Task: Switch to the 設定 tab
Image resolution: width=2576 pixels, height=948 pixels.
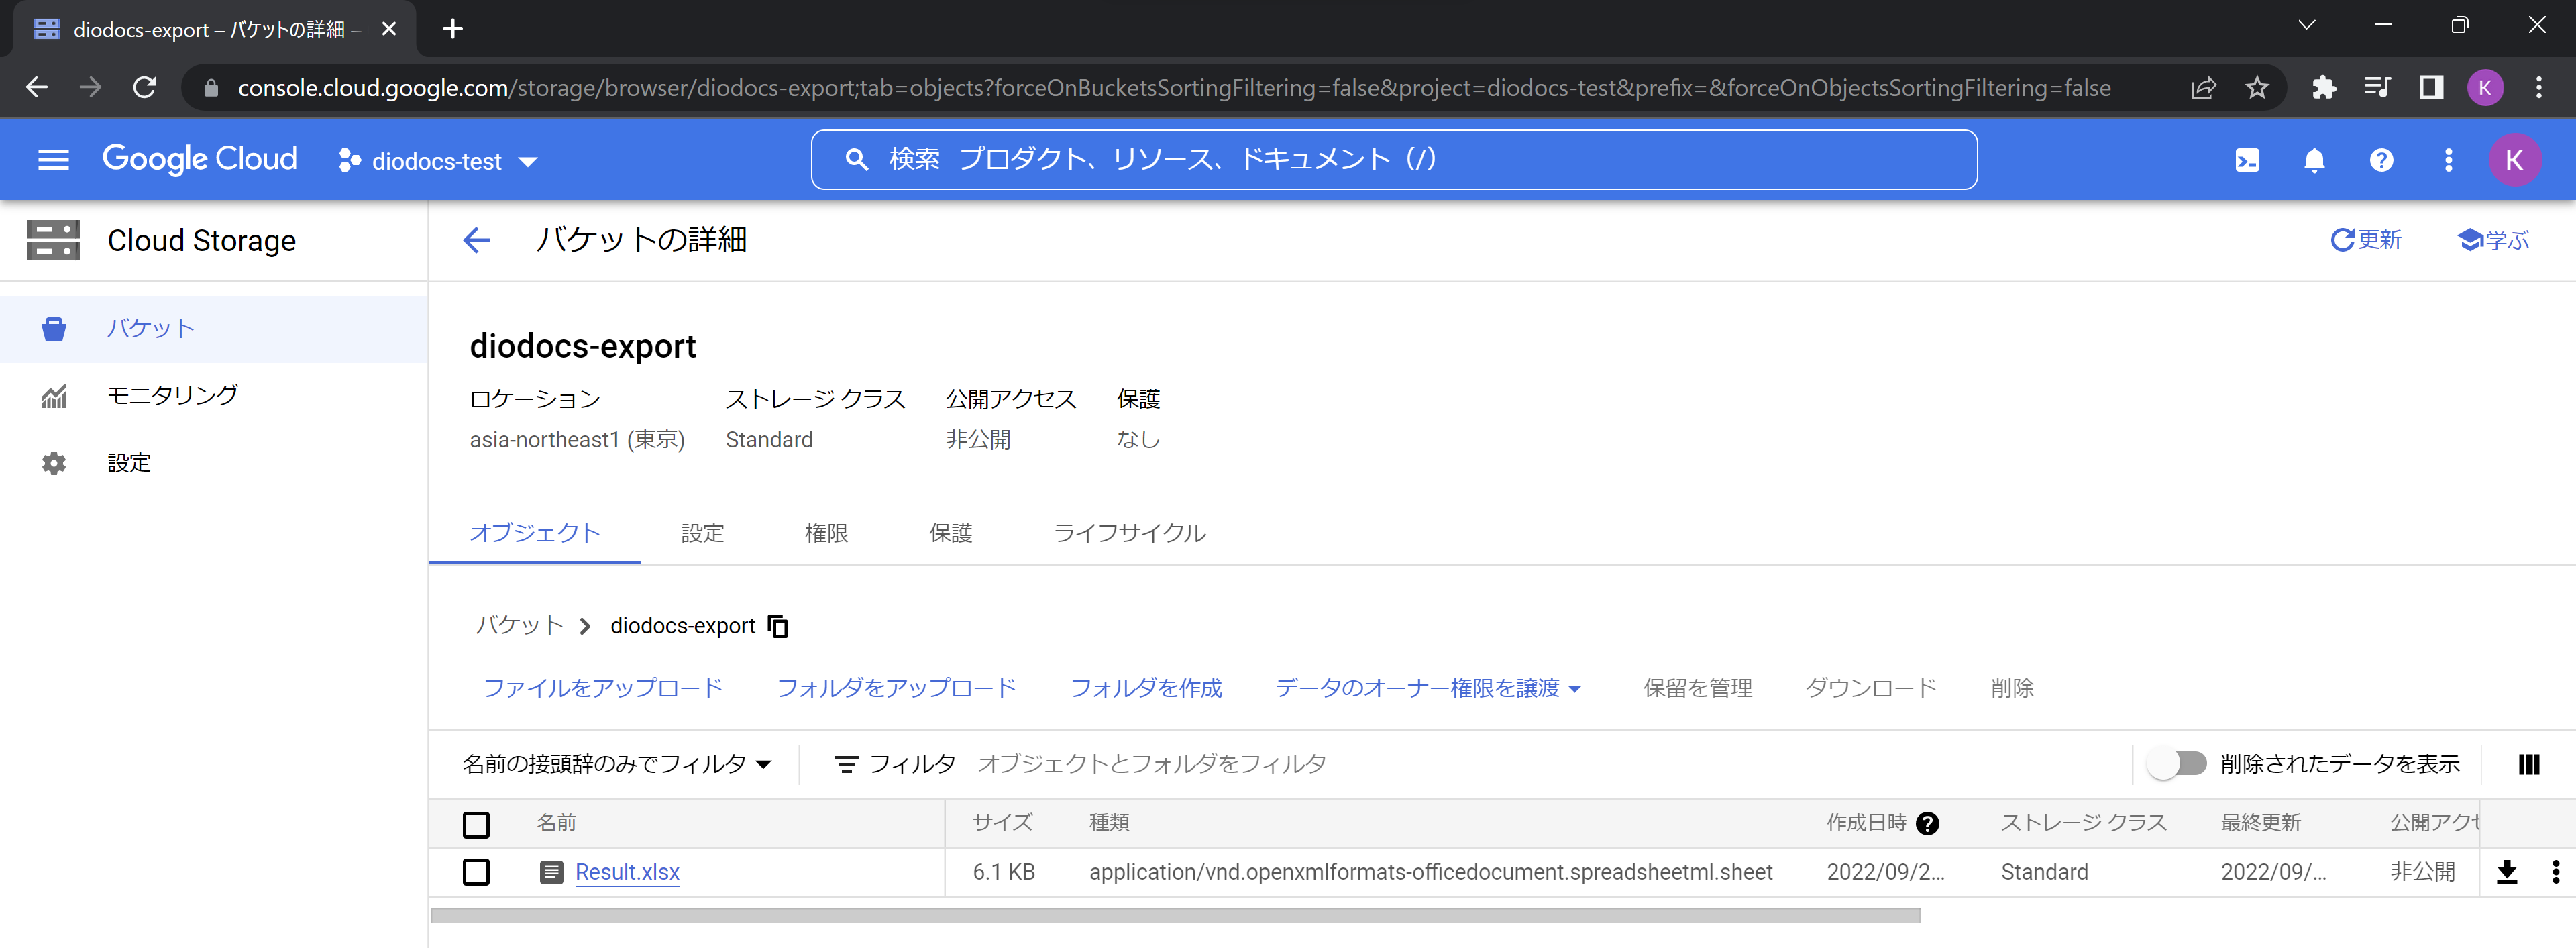Action: click(x=702, y=533)
